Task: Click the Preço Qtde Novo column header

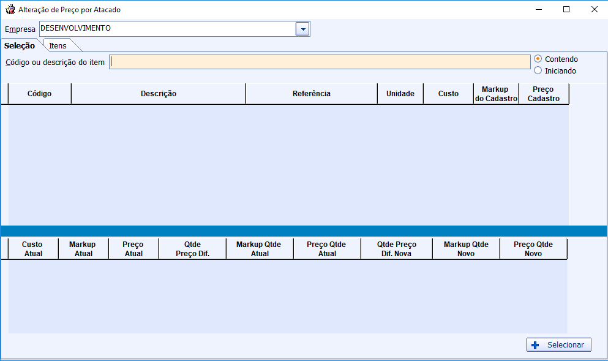Action: click(x=533, y=249)
